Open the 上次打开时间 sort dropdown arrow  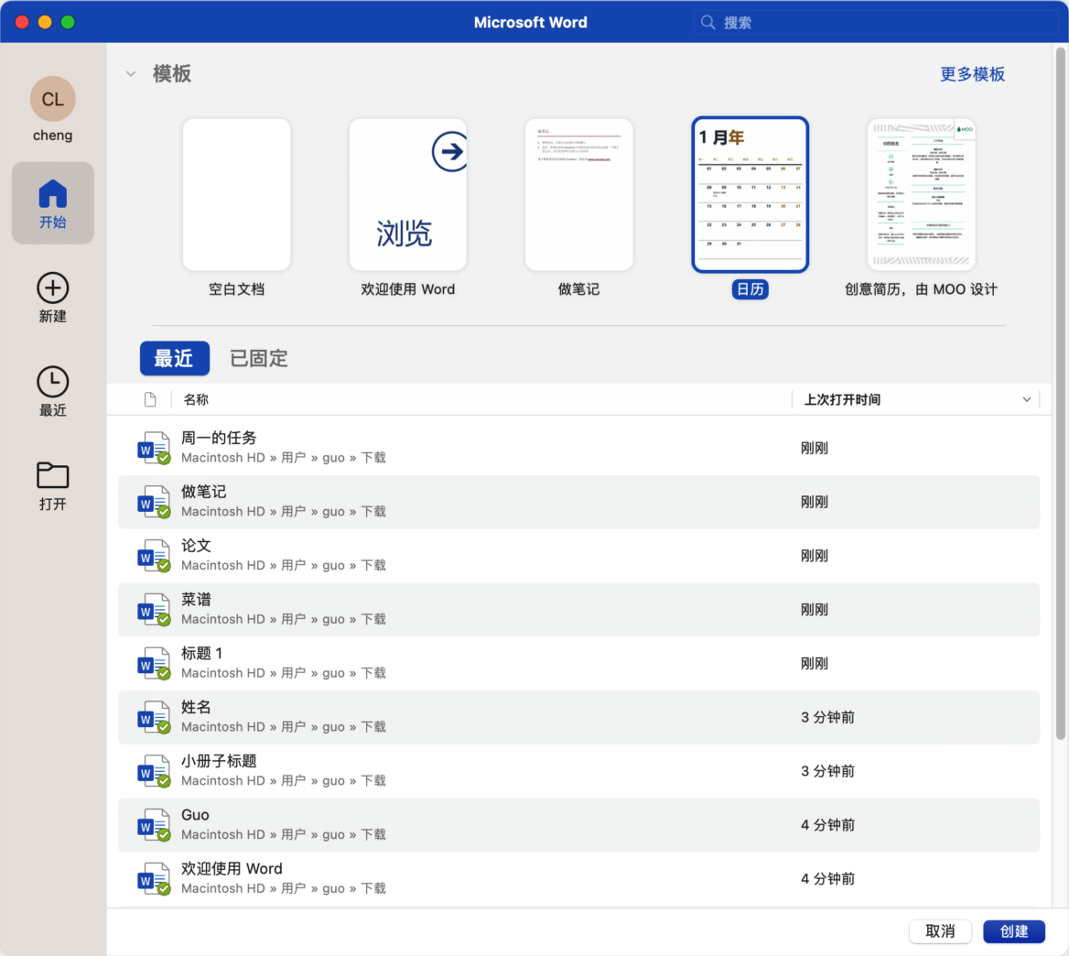click(x=1026, y=400)
